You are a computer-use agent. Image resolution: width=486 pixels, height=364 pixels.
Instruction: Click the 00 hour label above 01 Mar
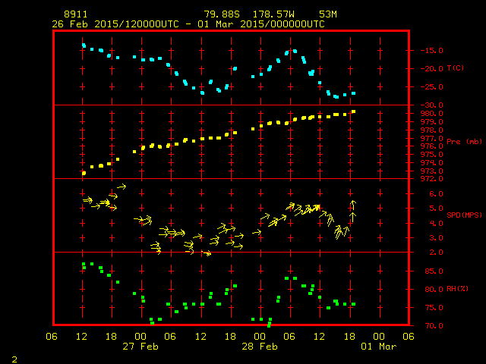379,336
